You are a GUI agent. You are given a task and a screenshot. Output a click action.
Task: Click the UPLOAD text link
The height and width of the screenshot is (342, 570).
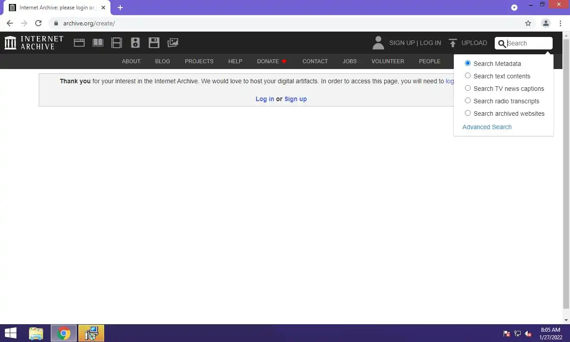474,43
